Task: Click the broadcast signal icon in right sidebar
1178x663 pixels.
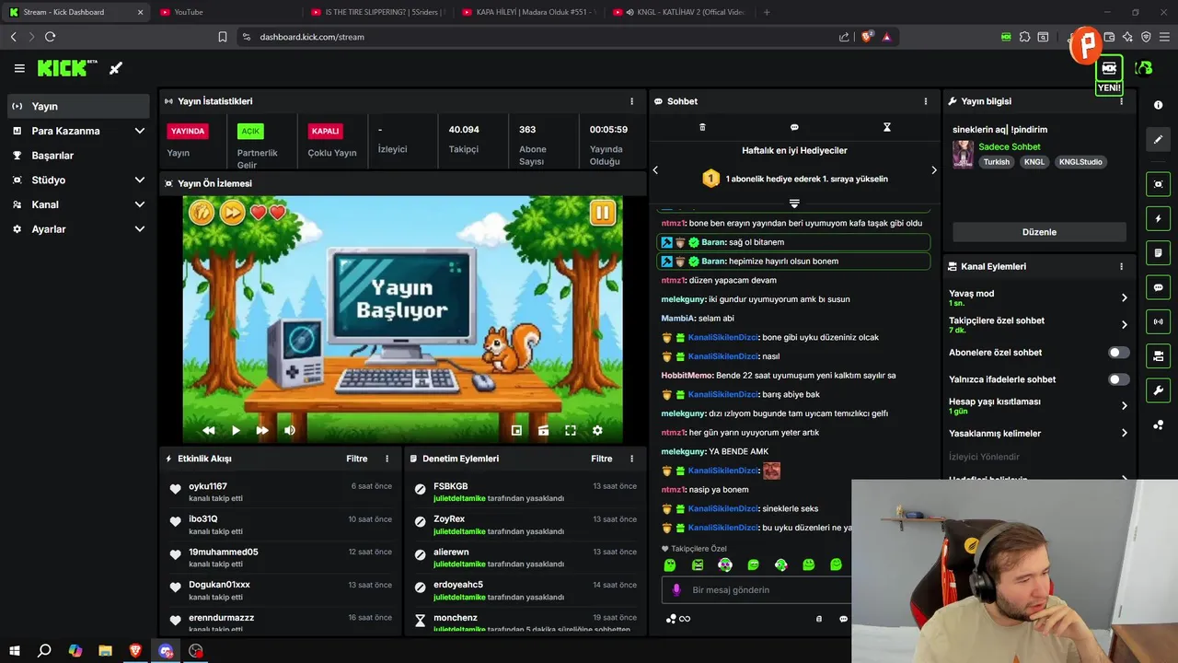Action: [1158, 321]
